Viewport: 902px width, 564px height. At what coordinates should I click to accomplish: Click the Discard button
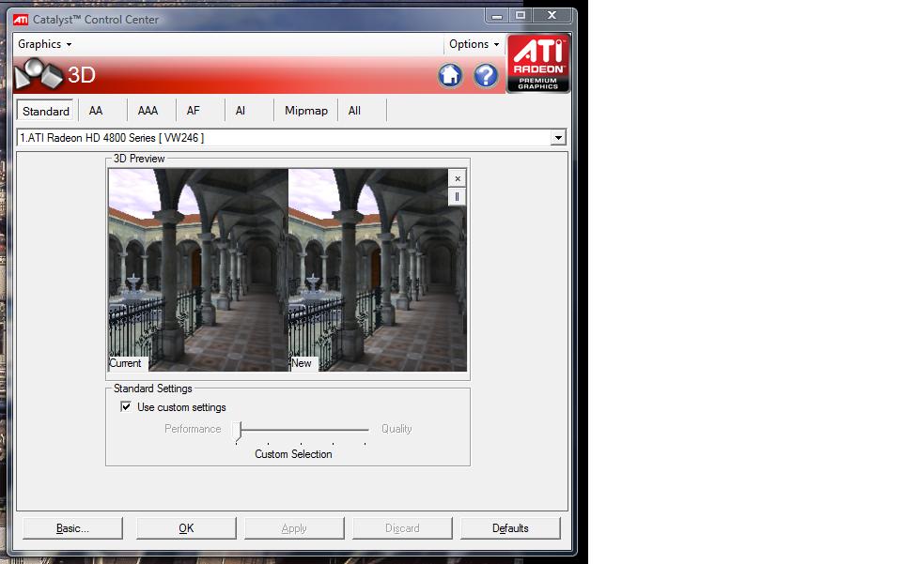(x=402, y=528)
